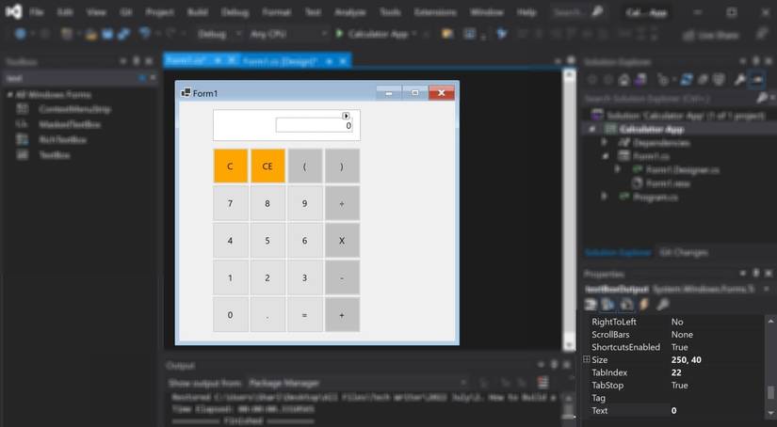This screenshot has height=427, width=777.
Task: Click the orange CE button on Form1
Action: pos(267,166)
